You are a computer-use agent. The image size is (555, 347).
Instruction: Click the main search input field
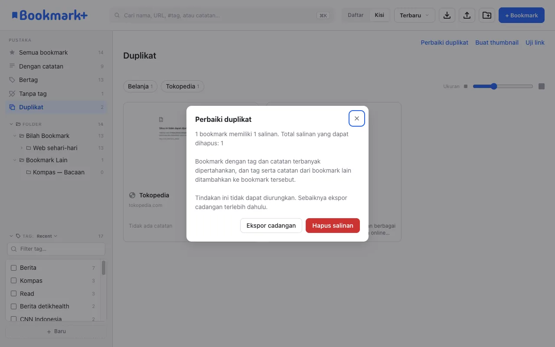pos(222,15)
